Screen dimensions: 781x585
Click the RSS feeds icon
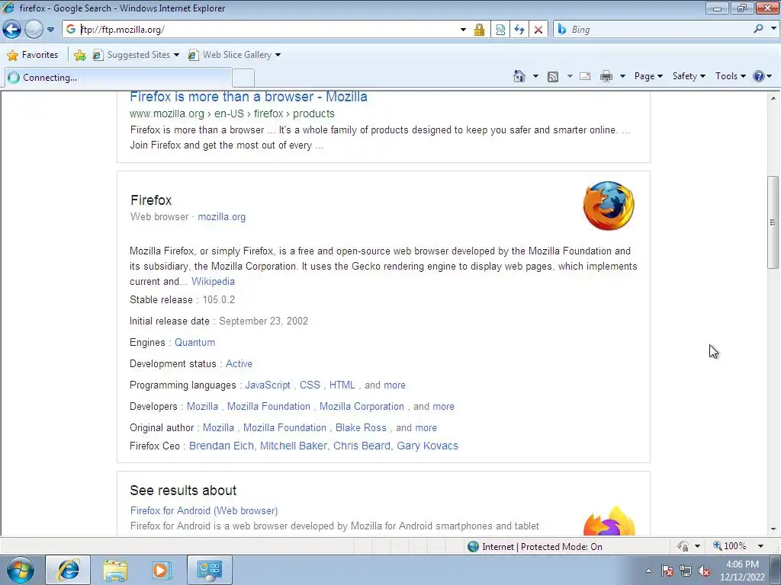[x=553, y=76]
